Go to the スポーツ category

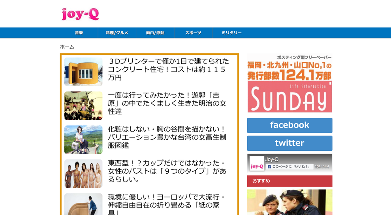coord(193,33)
